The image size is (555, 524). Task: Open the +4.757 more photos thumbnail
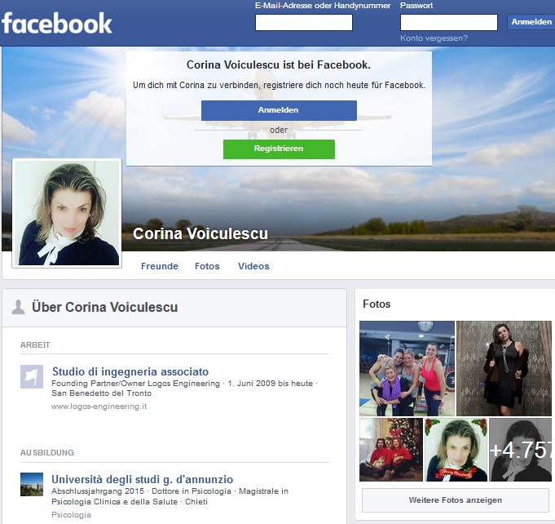click(x=520, y=450)
